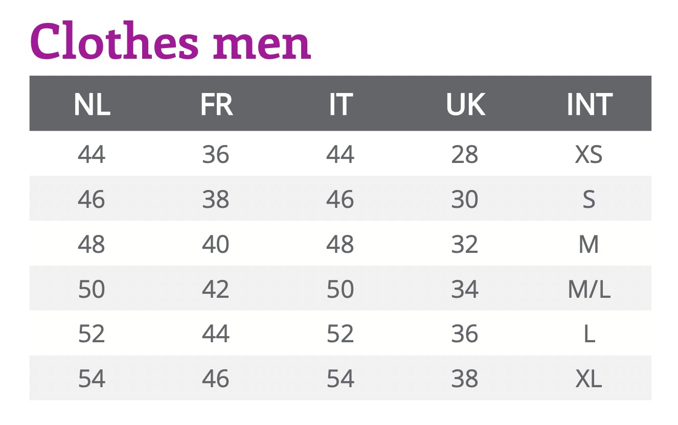Click the IT column header
Image resolution: width=678 pixels, height=425 pixels.
341,104
